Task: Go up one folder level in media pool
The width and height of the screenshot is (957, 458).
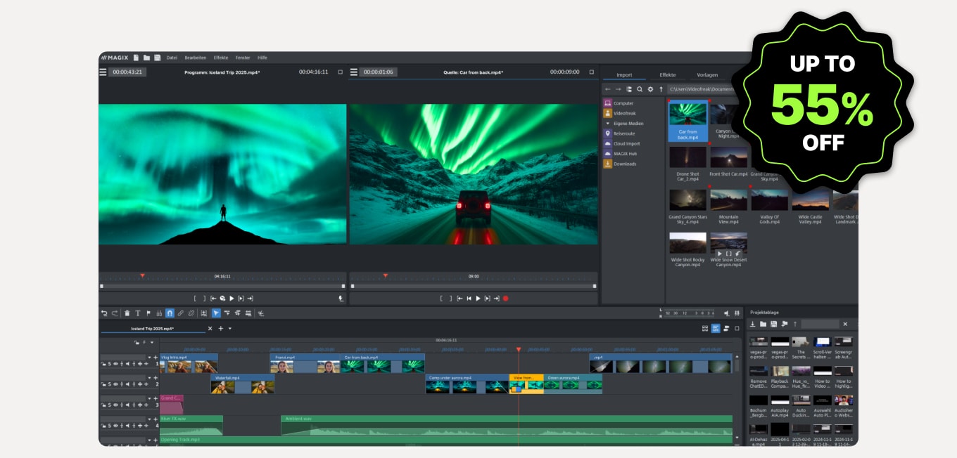Action: [661, 89]
